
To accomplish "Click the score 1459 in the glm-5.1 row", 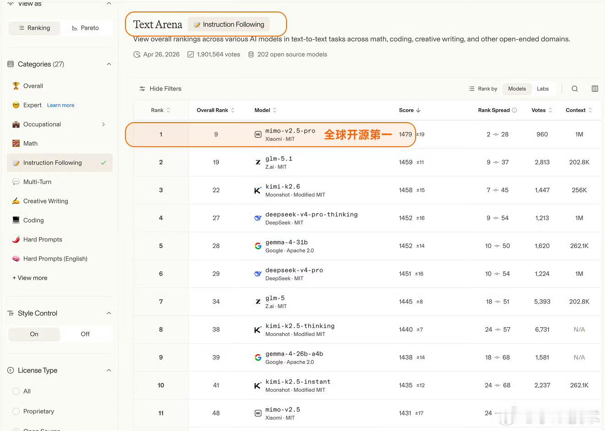I will point(405,162).
